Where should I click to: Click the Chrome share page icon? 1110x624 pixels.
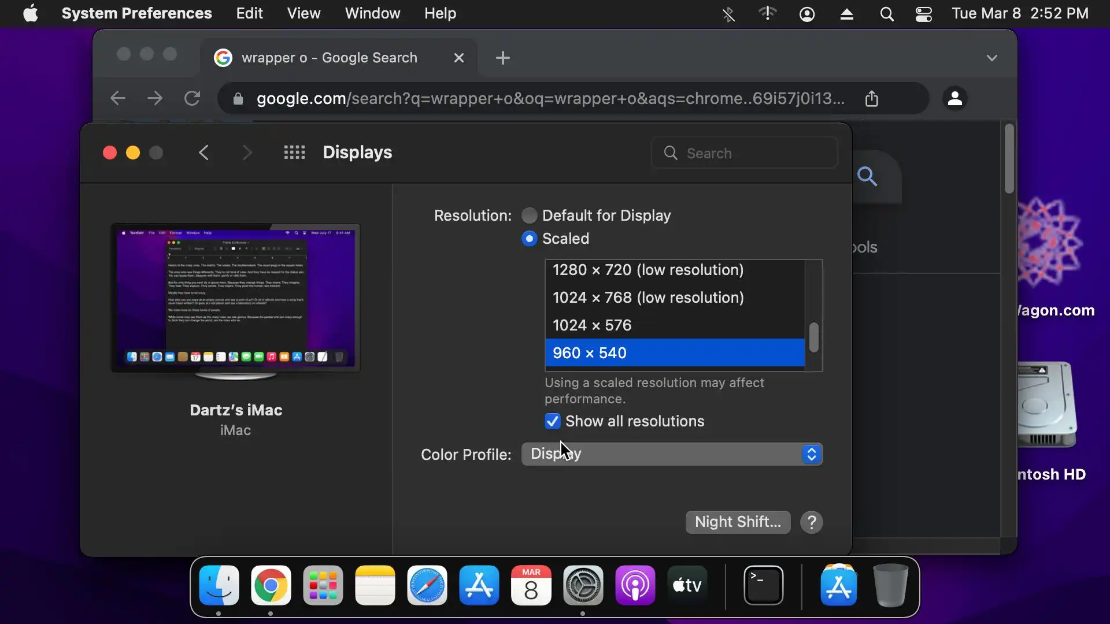coord(871,98)
